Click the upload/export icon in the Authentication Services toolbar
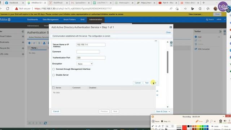Screen dimensions: 231x130 pos(44,43)
